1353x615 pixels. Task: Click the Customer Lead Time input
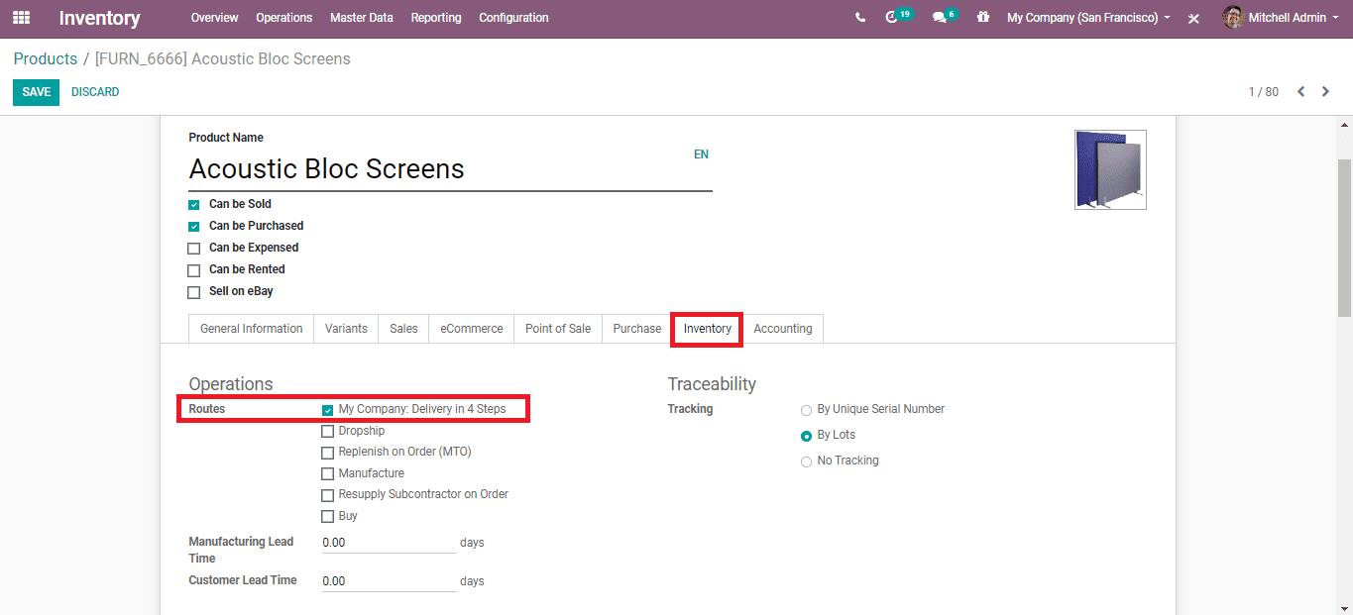(389, 581)
